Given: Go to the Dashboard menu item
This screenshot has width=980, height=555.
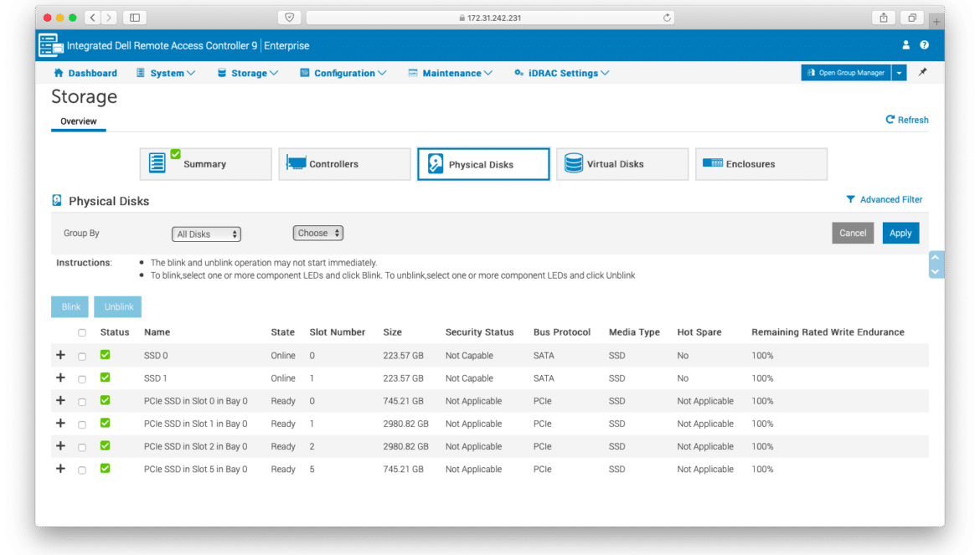Looking at the screenshot, I should (x=85, y=73).
